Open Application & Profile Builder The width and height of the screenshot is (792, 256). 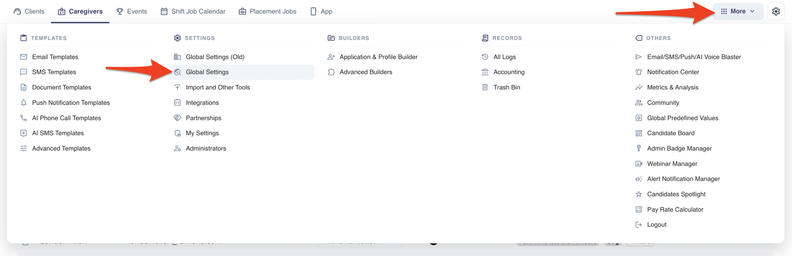(378, 57)
